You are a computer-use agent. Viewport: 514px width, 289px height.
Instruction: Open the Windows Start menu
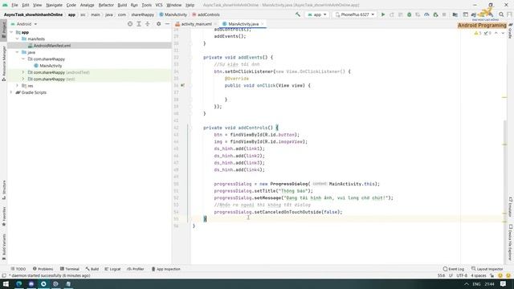(6, 283)
